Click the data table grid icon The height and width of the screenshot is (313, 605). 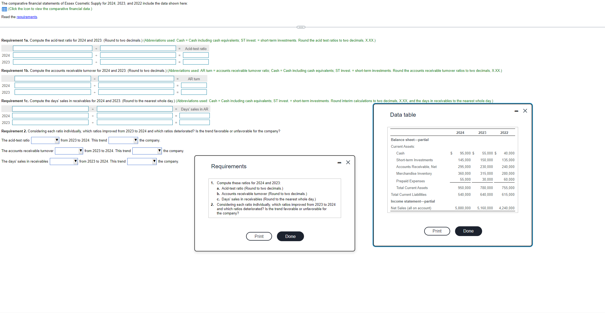coord(4,9)
